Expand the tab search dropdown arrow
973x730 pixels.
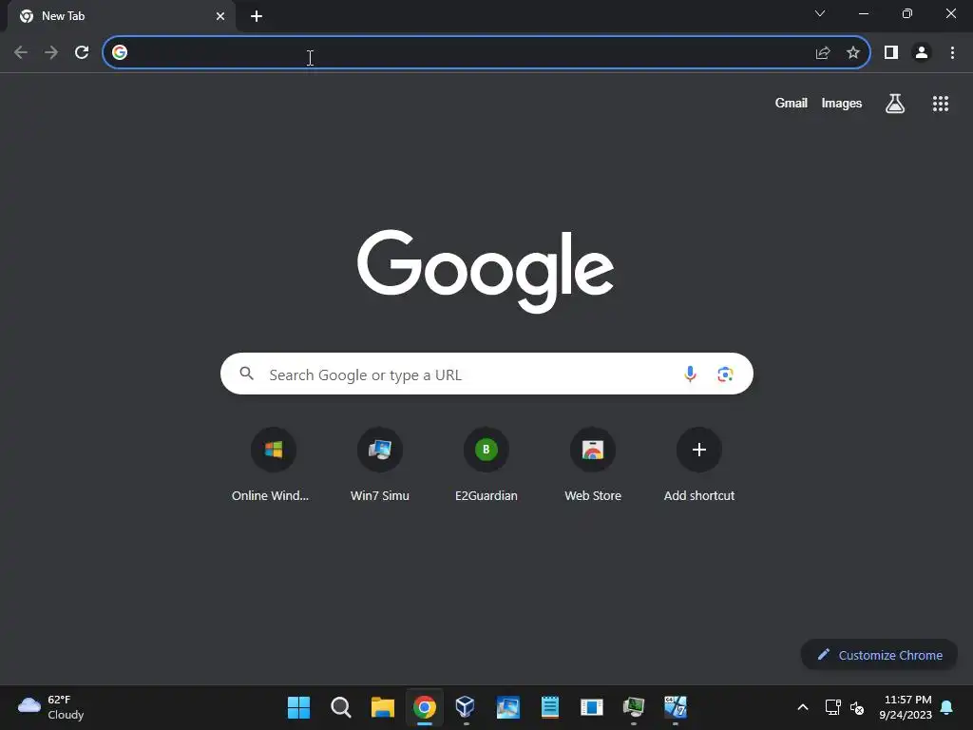(x=820, y=13)
